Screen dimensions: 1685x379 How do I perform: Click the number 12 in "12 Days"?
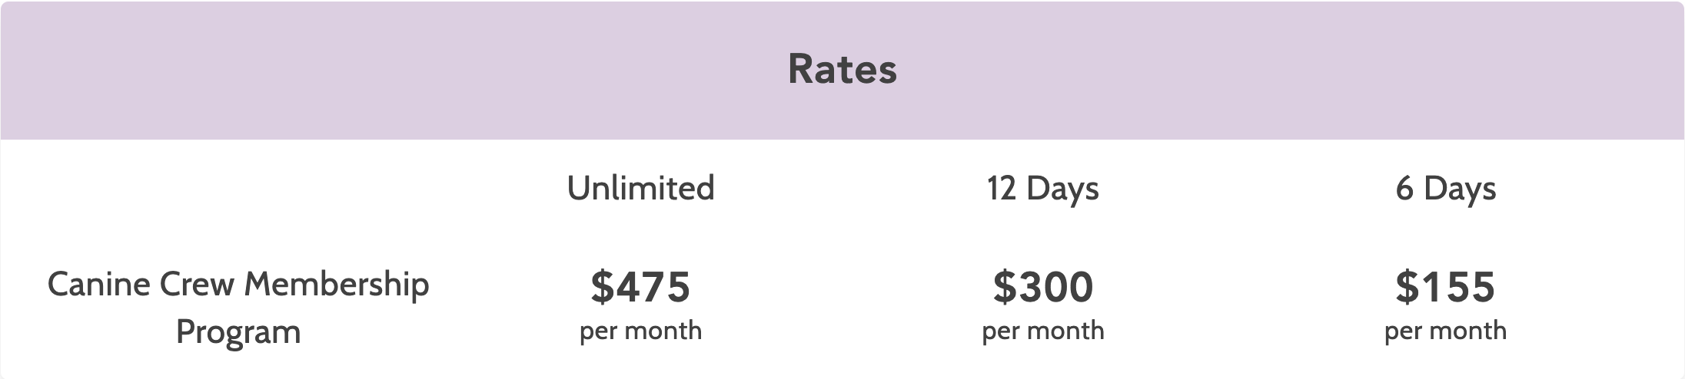1002,188
